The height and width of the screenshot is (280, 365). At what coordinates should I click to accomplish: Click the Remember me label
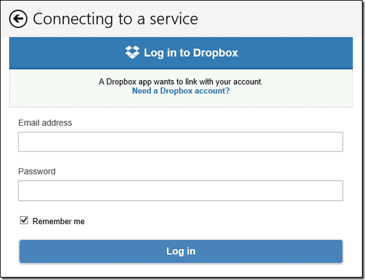58,221
